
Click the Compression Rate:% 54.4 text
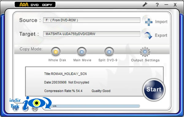[x=63, y=91]
